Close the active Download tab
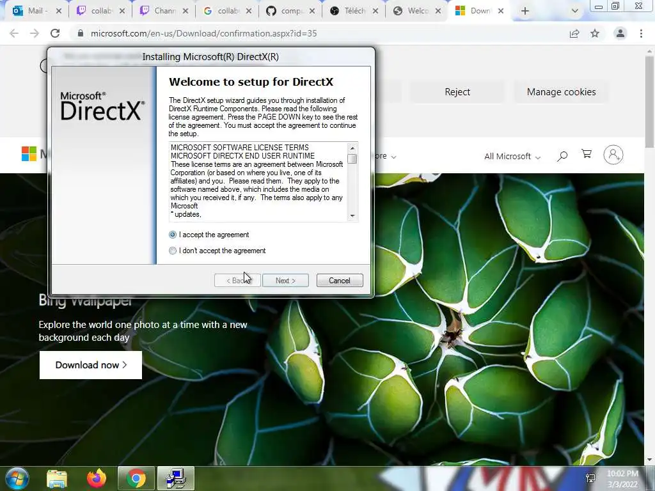Screen dimensions: 655x491 501,11
